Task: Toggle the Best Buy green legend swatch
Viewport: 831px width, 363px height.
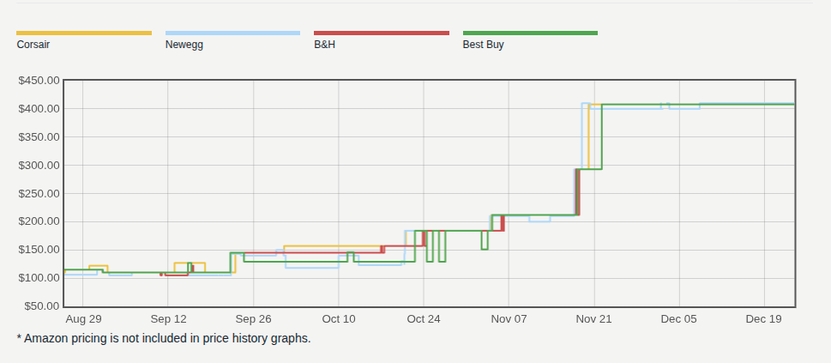Action: 530,33
